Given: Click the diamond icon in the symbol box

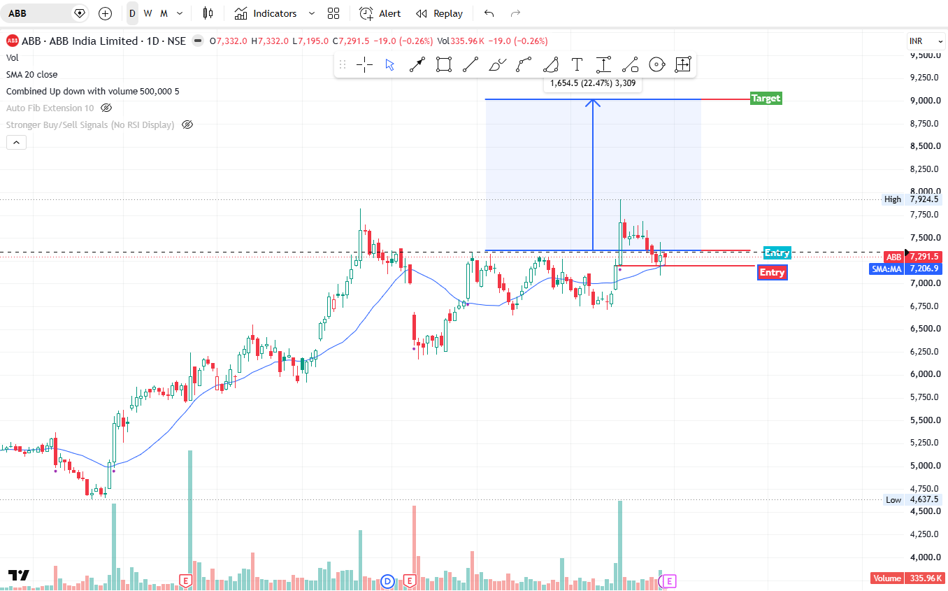Looking at the screenshot, I should coord(79,13).
